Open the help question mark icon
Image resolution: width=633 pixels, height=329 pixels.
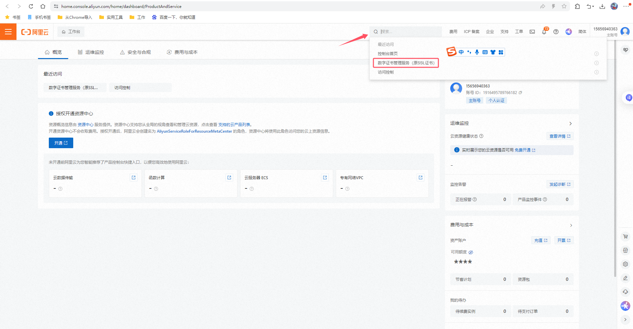tap(556, 32)
